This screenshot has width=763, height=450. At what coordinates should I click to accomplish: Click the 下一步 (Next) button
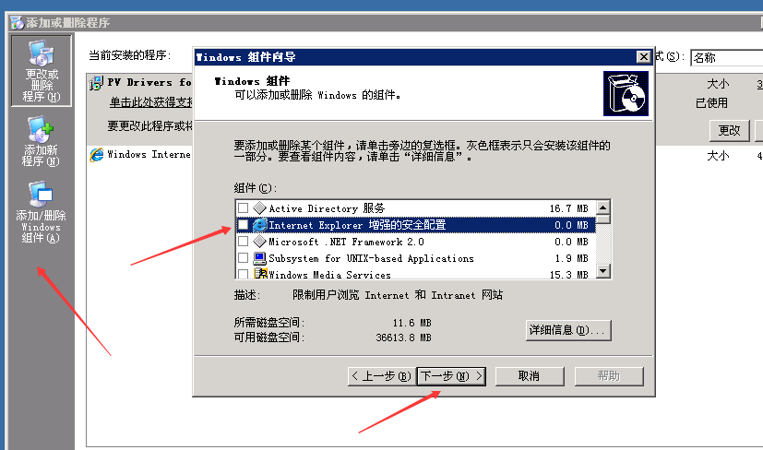[451, 376]
